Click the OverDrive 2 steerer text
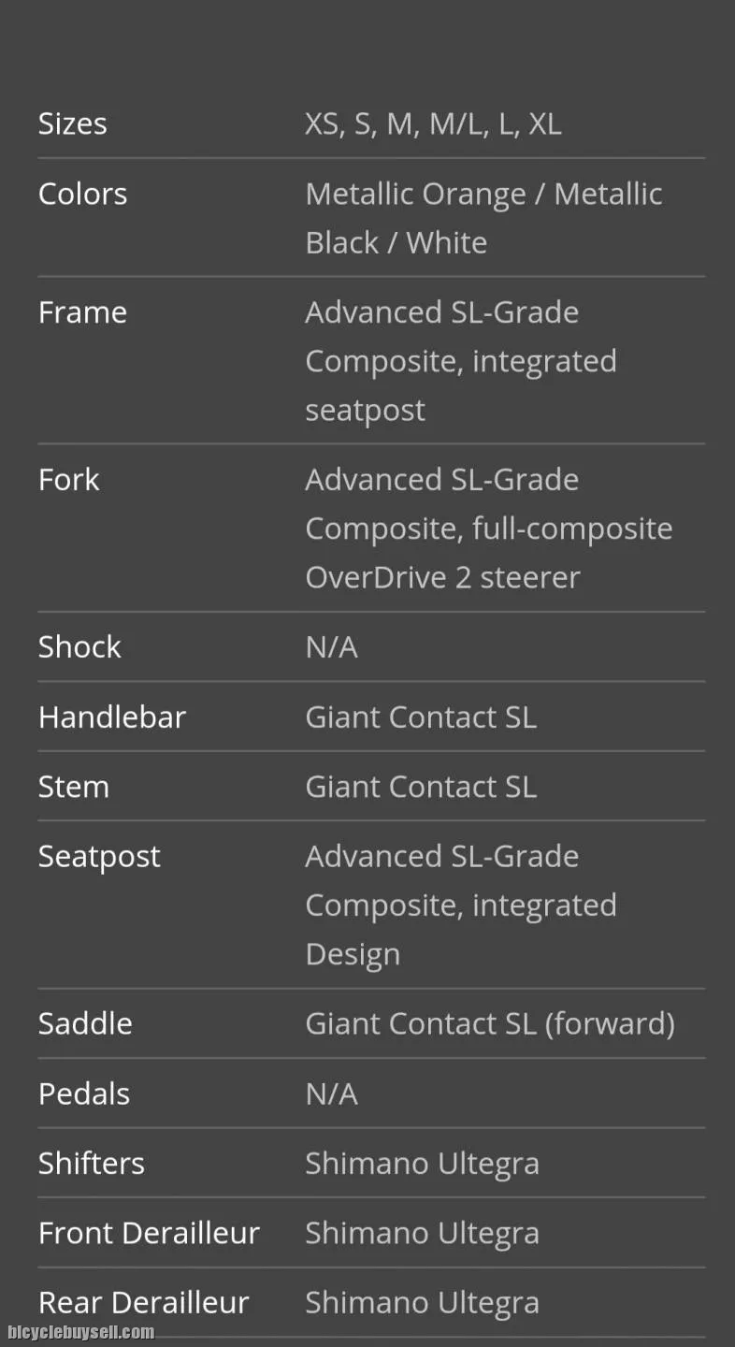 (442, 577)
